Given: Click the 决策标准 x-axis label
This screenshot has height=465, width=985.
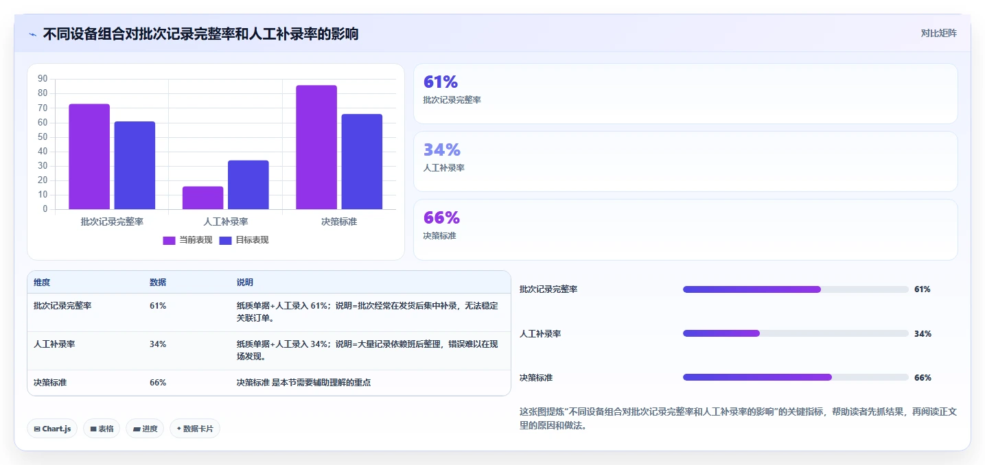Looking at the screenshot, I should [x=339, y=222].
